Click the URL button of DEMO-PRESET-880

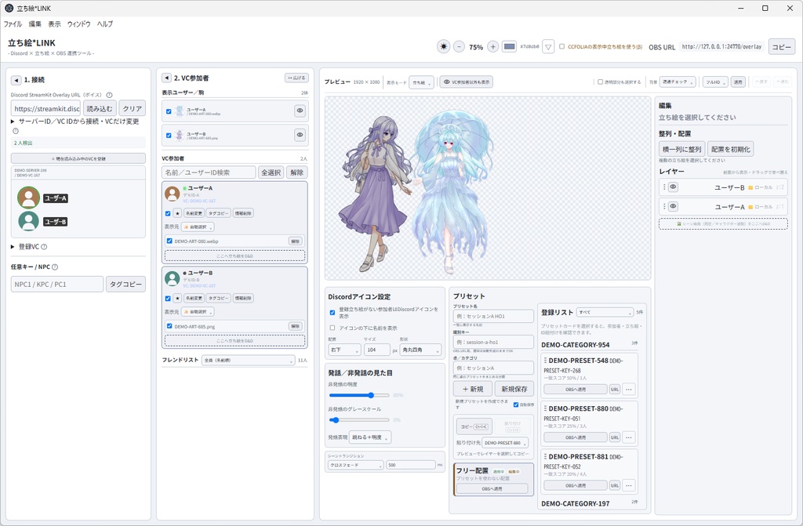615,437
